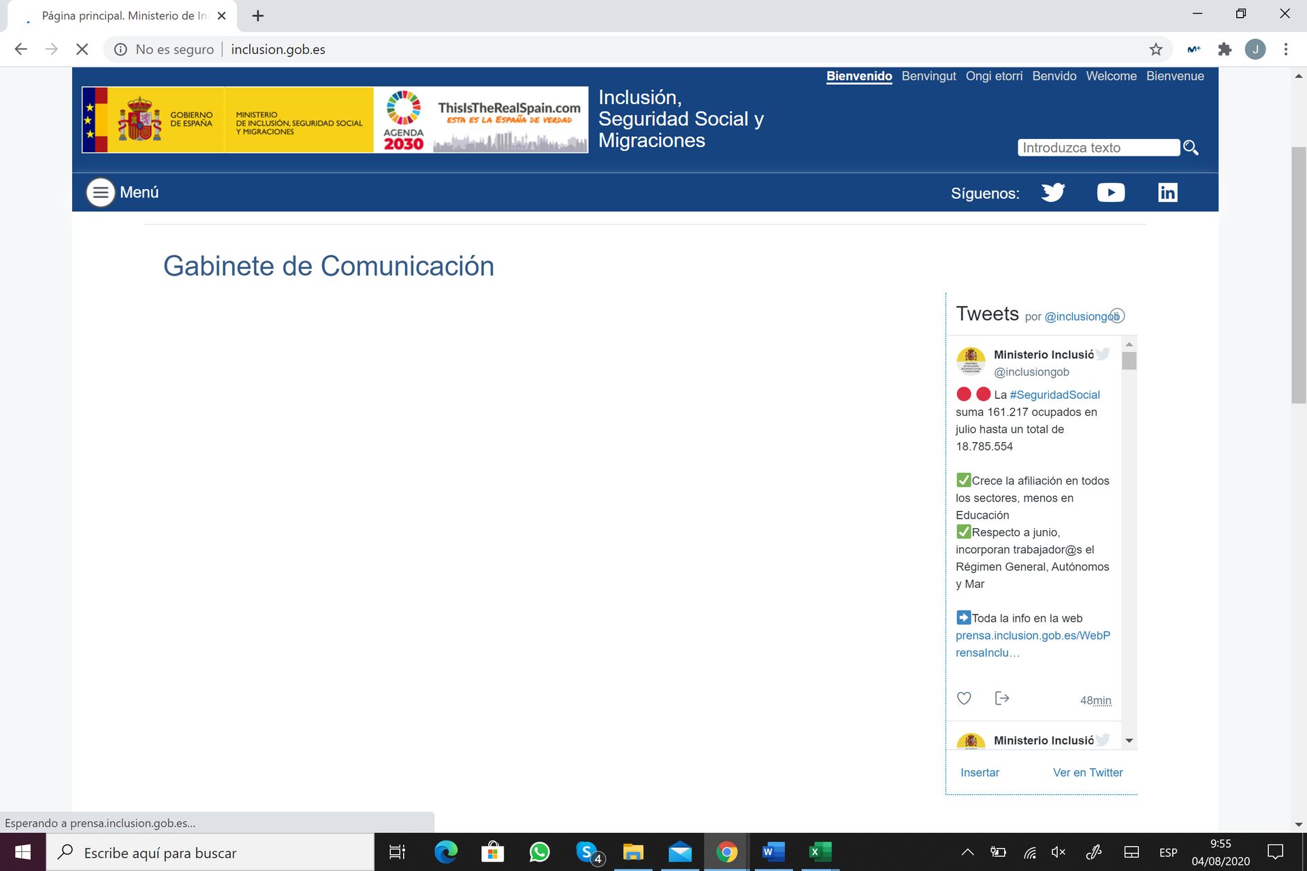Open Chrome's three-dot menu

pyautogui.click(x=1286, y=48)
